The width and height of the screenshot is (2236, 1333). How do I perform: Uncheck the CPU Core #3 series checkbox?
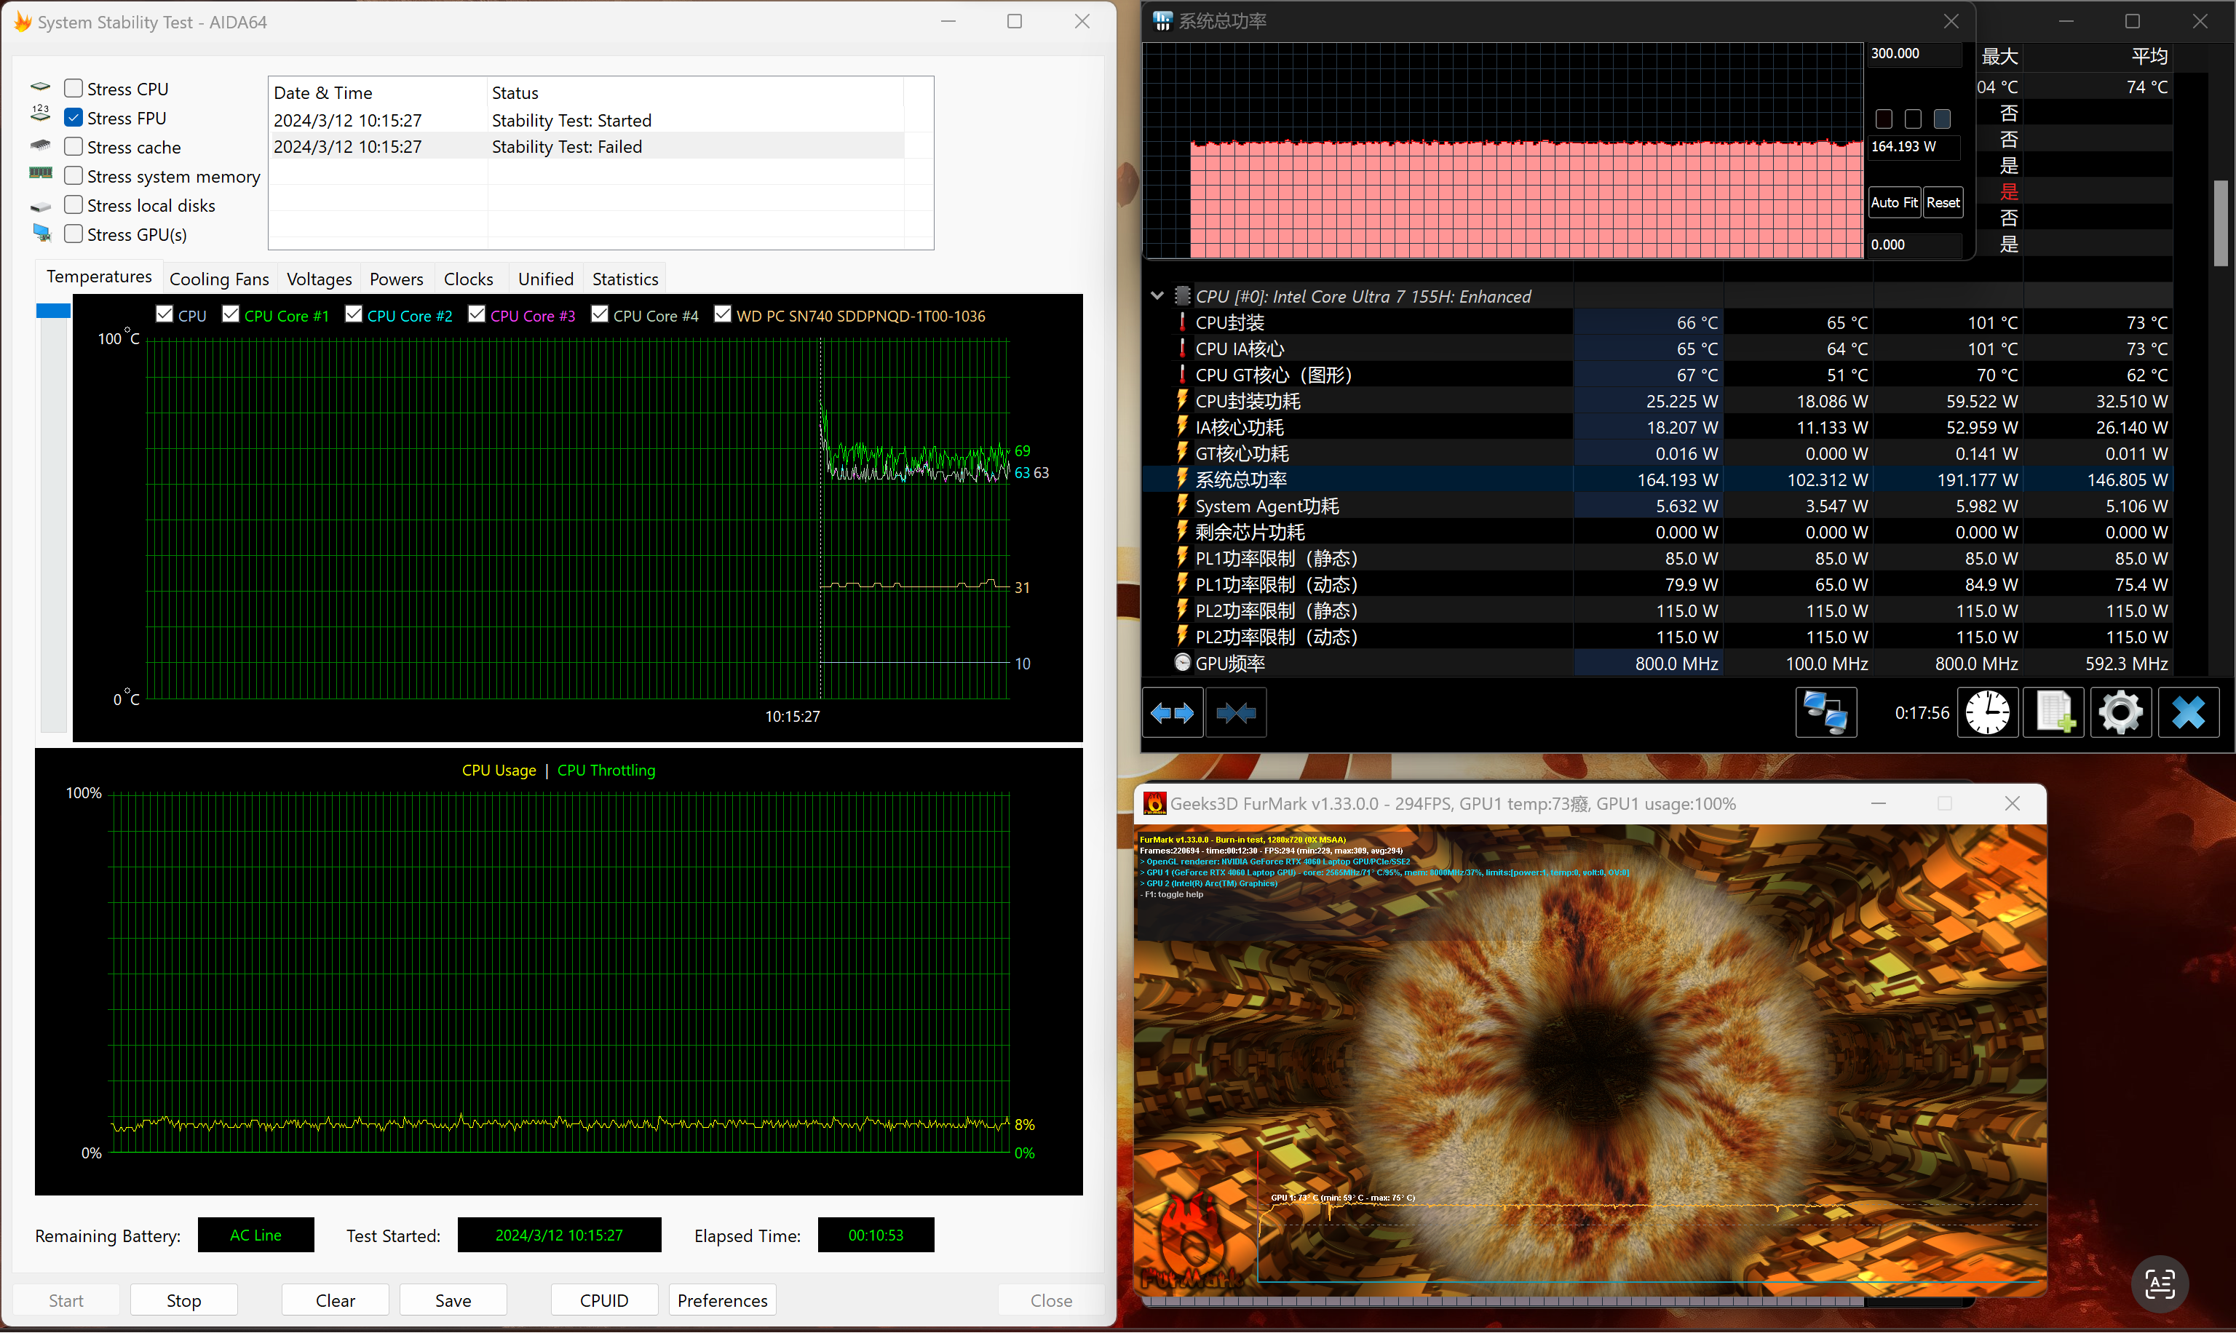(477, 314)
